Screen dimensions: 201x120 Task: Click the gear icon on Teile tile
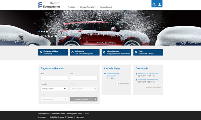[136, 53]
